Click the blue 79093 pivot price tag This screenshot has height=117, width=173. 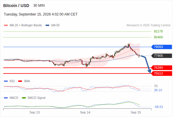162,47
